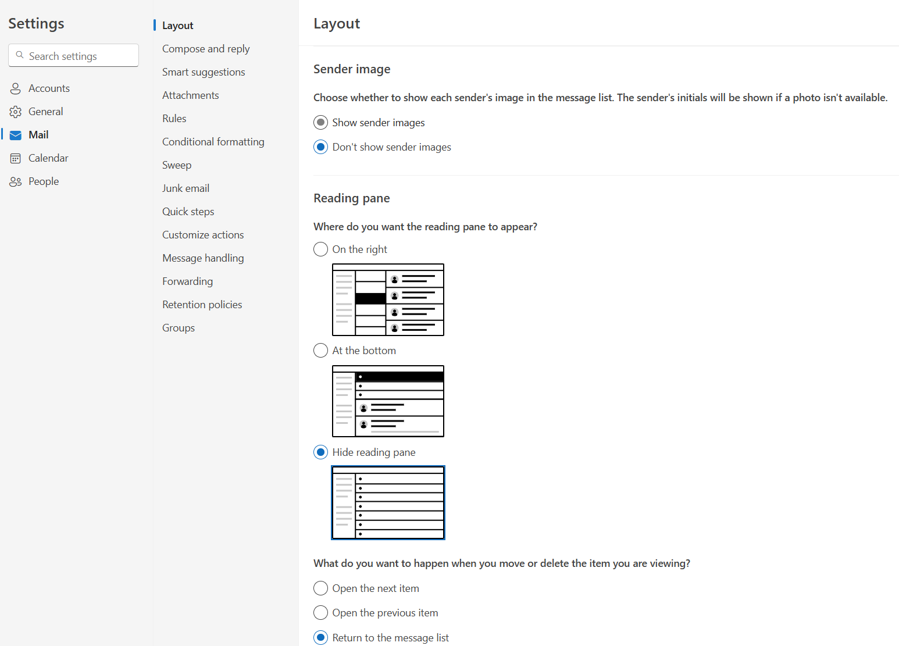Click the search magnifier icon
The image size is (899, 646).
[20, 55]
